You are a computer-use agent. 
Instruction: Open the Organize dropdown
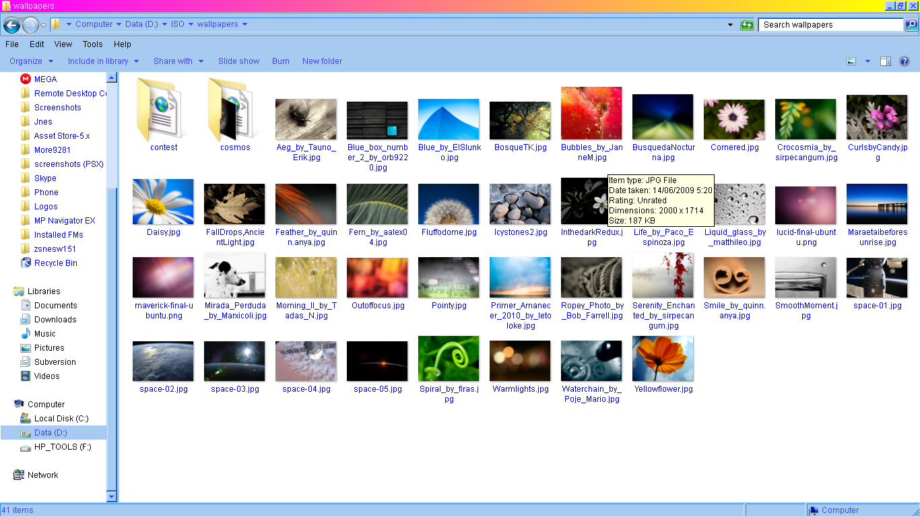coord(32,61)
